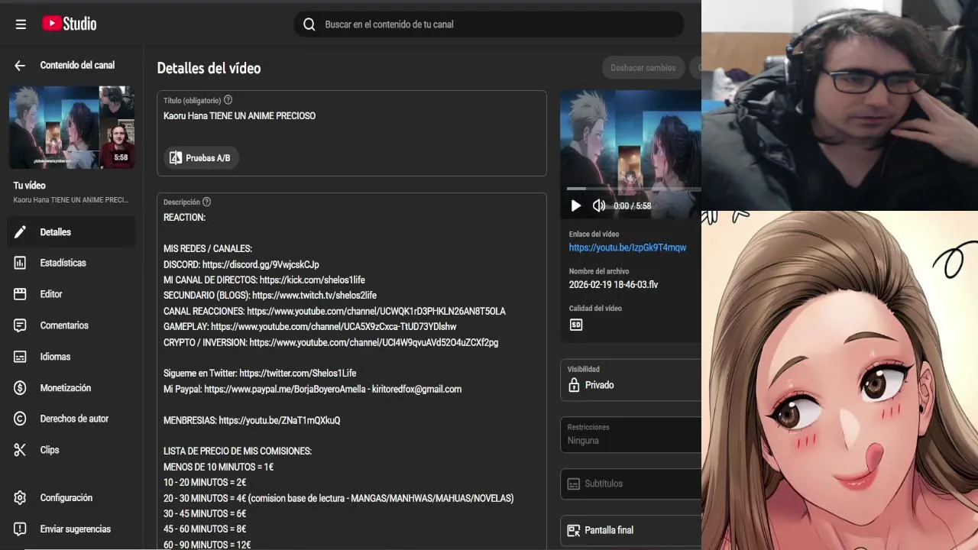Image resolution: width=978 pixels, height=550 pixels.
Task: Click the "GAMEPLAY" channel description line
Action: (x=310, y=327)
